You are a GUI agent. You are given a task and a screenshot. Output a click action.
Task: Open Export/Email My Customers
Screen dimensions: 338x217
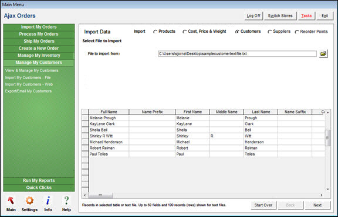point(28,91)
